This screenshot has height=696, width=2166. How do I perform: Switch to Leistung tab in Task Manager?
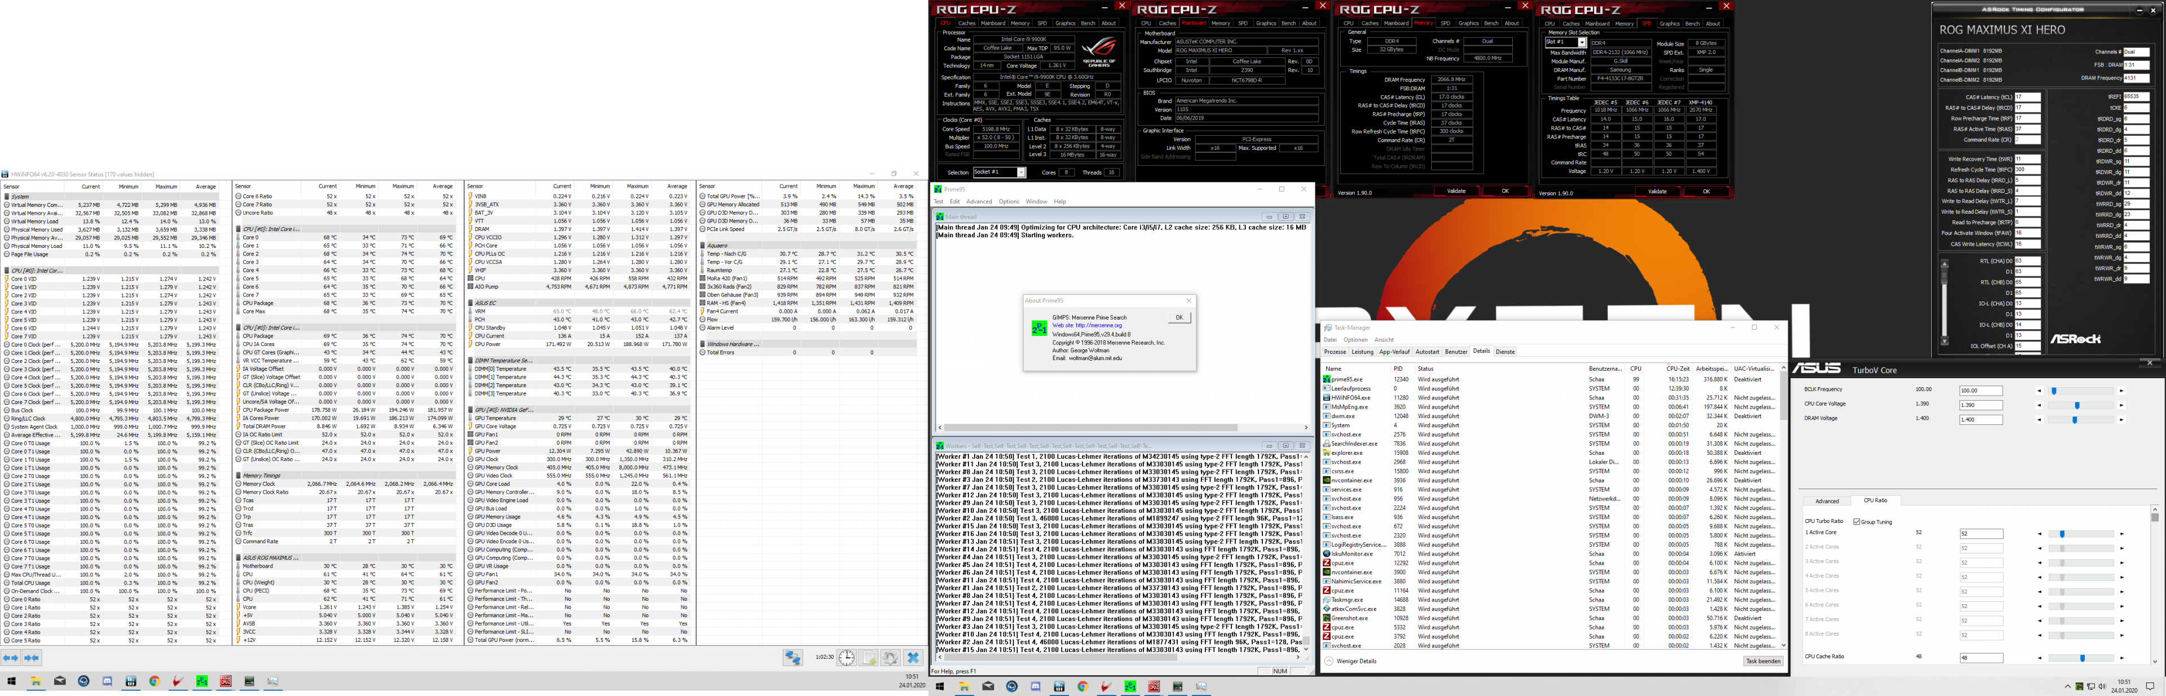(1362, 352)
